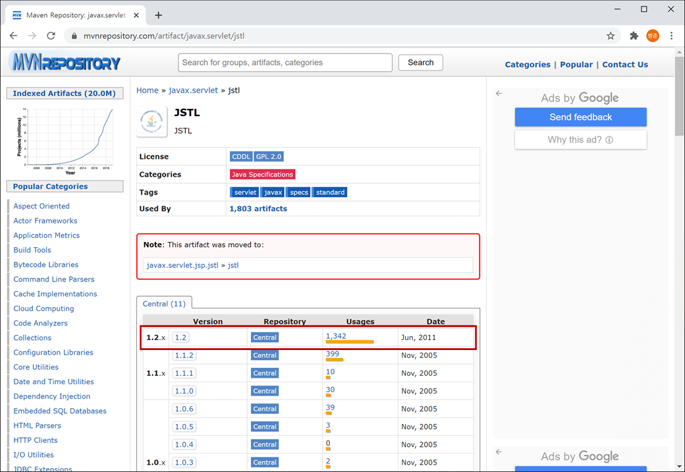
Task: Go to the Home breadcrumb
Action: pos(148,90)
